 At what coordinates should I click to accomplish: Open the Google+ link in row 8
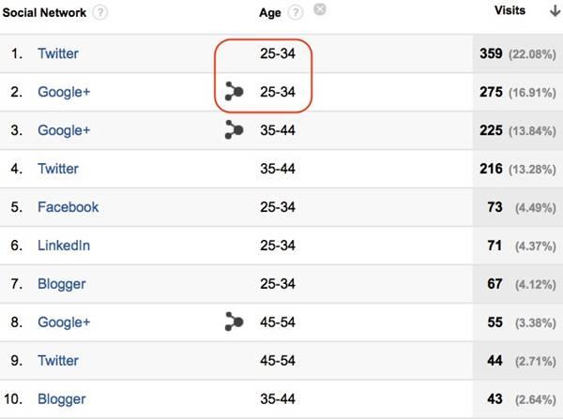(64, 322)
